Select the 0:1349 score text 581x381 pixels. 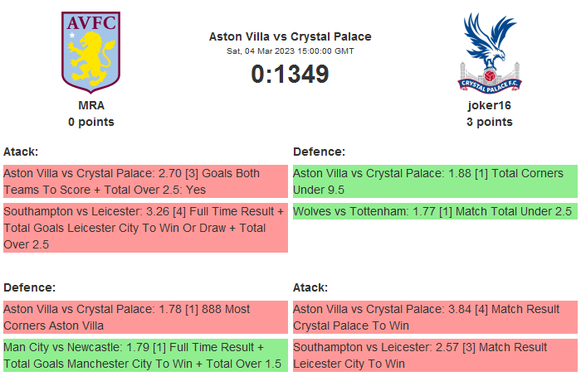(290, 75)
